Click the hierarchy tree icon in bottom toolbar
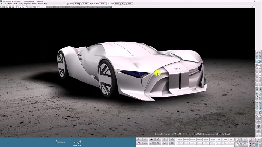This screenshot has height=147, width=262. [x=158, y=139]
